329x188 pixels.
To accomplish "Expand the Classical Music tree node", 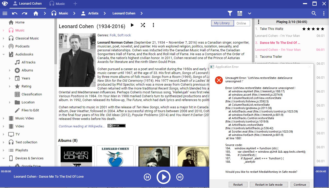I will coord(4,38).
